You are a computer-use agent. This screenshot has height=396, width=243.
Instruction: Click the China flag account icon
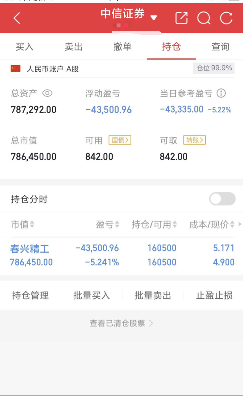[x=16, y=68]
